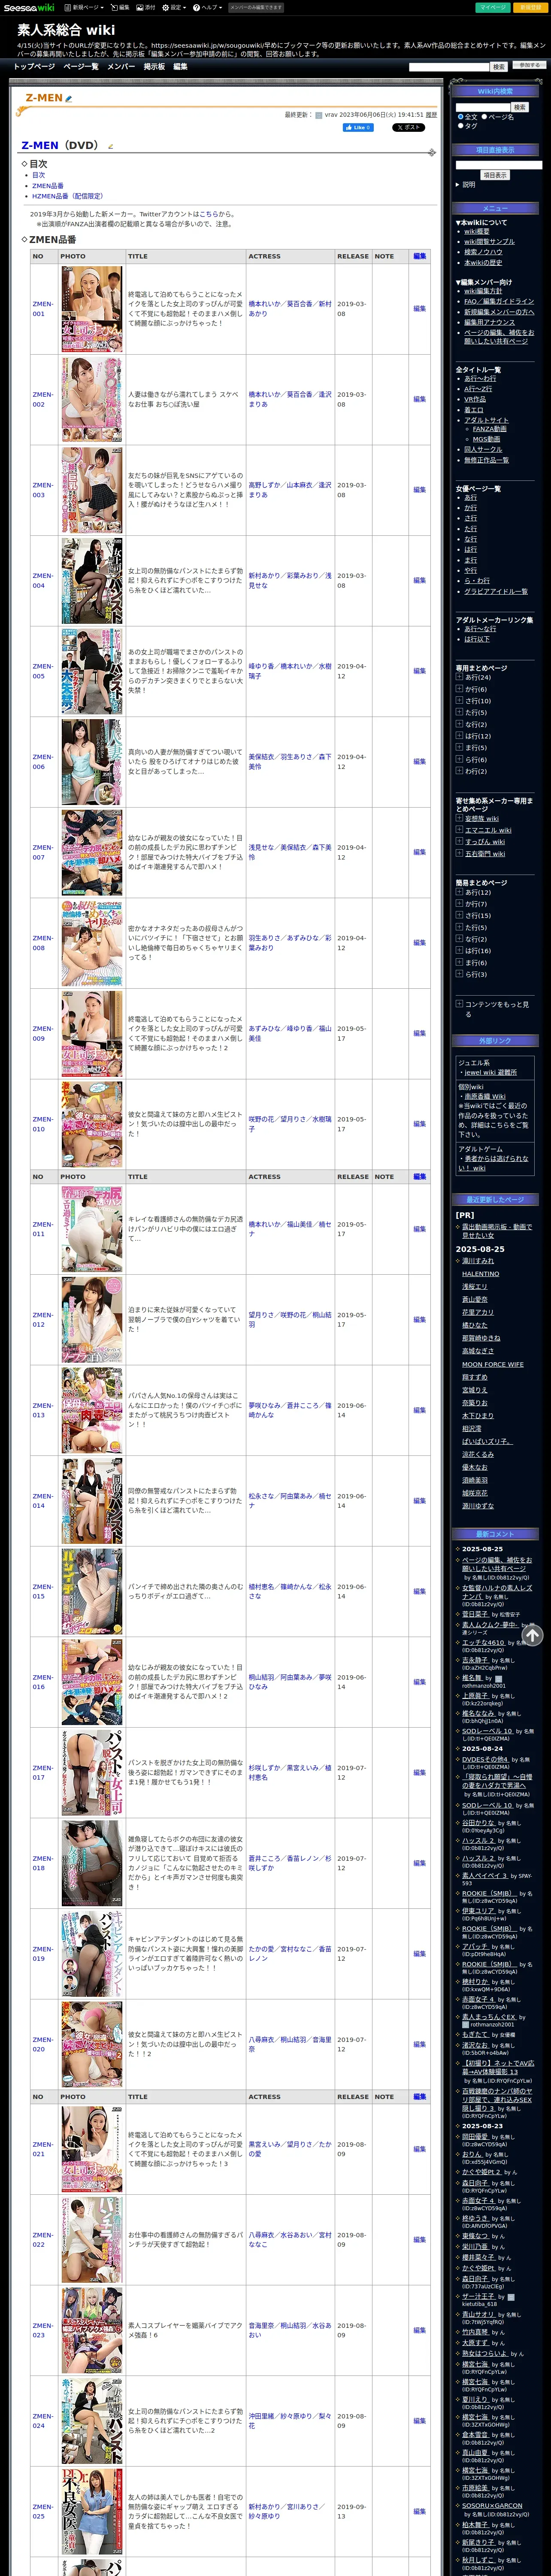551x2576 pixels.
Task: Expand the 妄想族 wiki entry
Action: coord(459,818)
